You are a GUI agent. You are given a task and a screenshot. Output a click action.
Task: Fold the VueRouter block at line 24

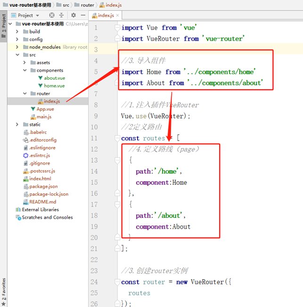(x=117, y=282)
